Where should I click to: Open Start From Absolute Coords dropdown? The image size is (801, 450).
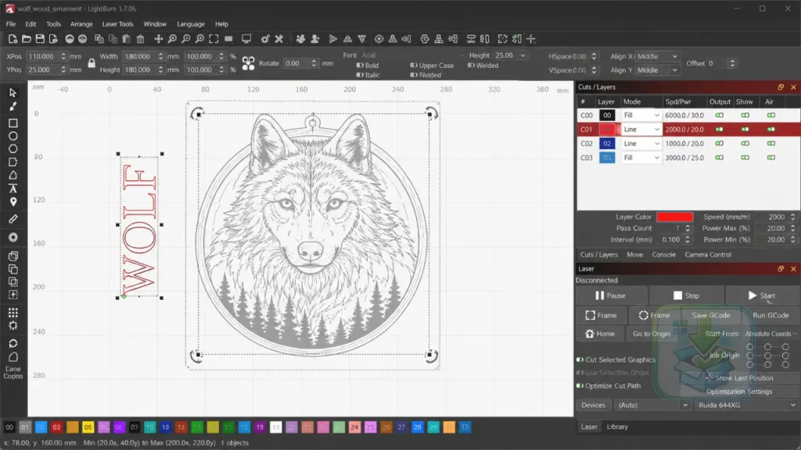[x=770, y=334]
